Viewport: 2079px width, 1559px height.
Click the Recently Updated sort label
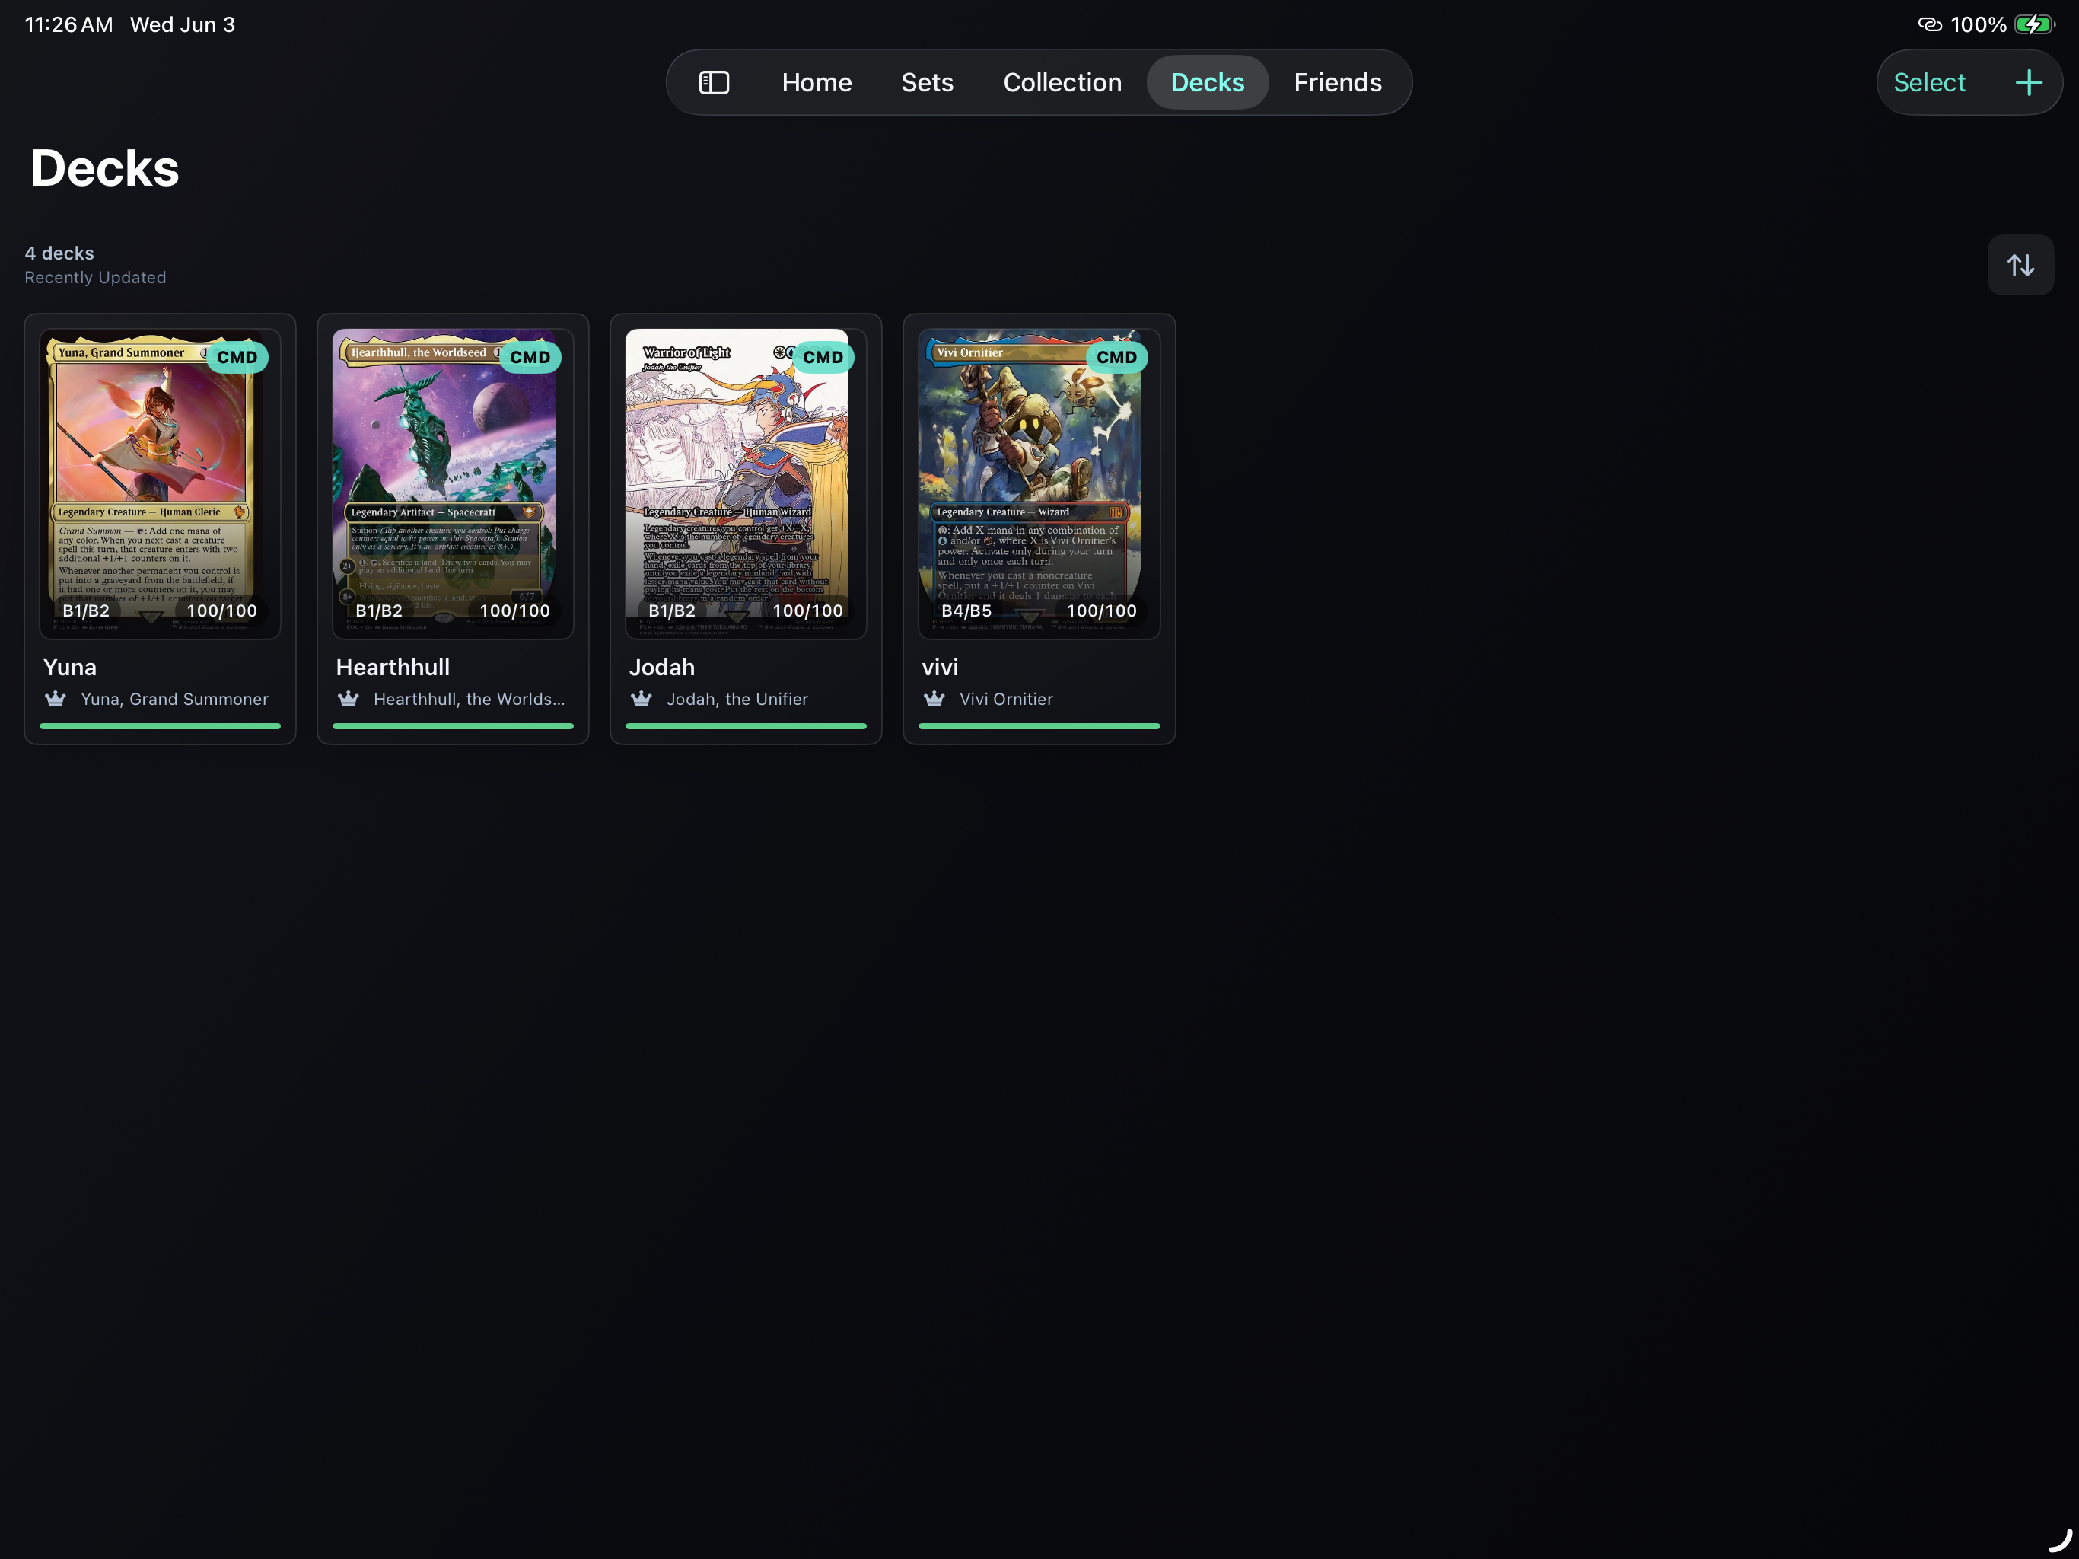point(95,277)
